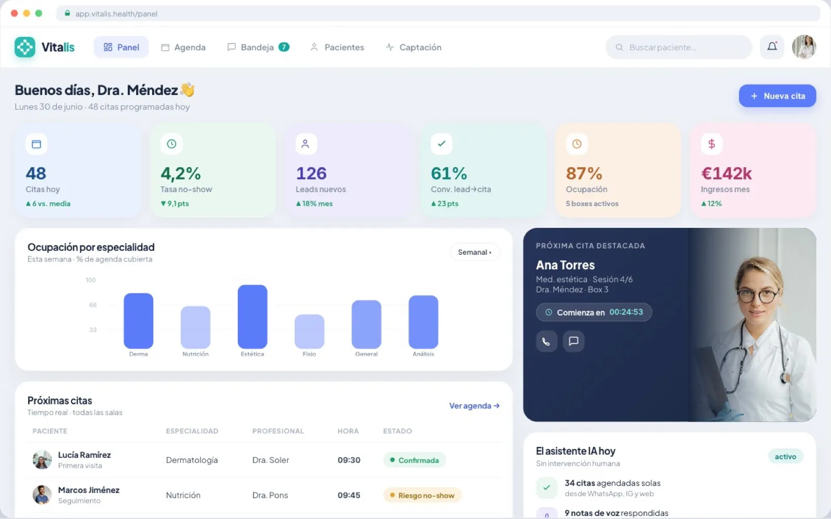Expand the Semanal period dropdown
Image resolution: width=831 pixels, height=519 pixels.
tap(475, 252)
